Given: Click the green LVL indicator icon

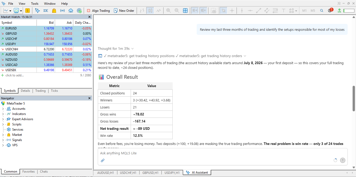Looking at the screenshot, I should click(x=339, y=11).
